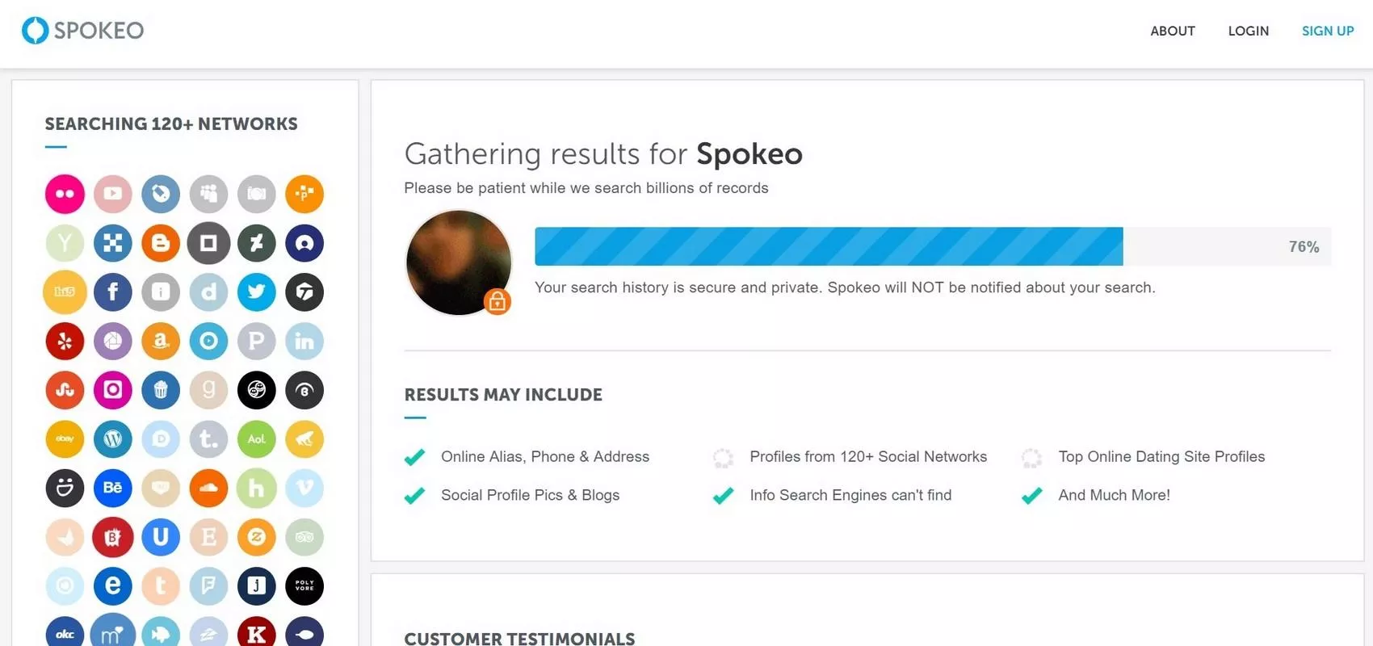Select the red Yelp icon
The height and width of the screenshot is (646, 1373).
pyautogui.click(x=65, y=341)
